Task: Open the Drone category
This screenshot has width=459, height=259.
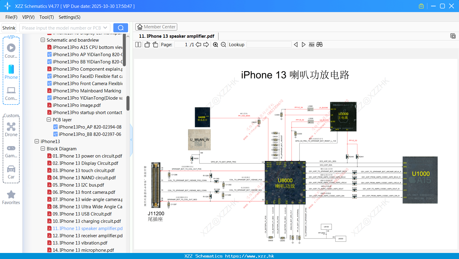Action: [x=11, y=130]
